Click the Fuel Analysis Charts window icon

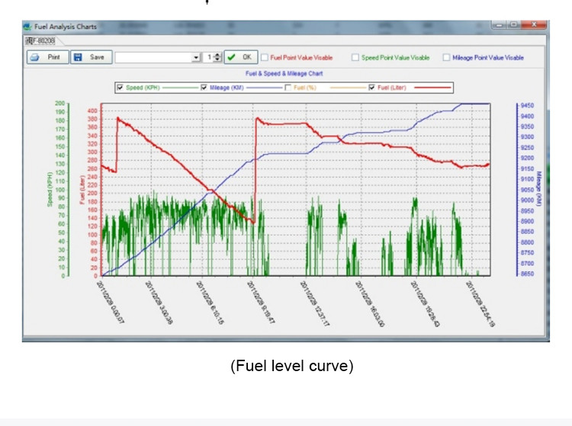click(x=27, y=27)
